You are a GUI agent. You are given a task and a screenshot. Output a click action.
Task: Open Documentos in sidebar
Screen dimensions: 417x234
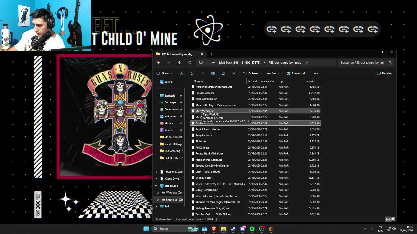click(x=172, y=110)
